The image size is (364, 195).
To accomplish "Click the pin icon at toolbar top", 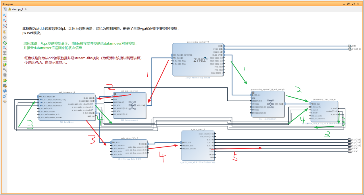I will (5, 9).
